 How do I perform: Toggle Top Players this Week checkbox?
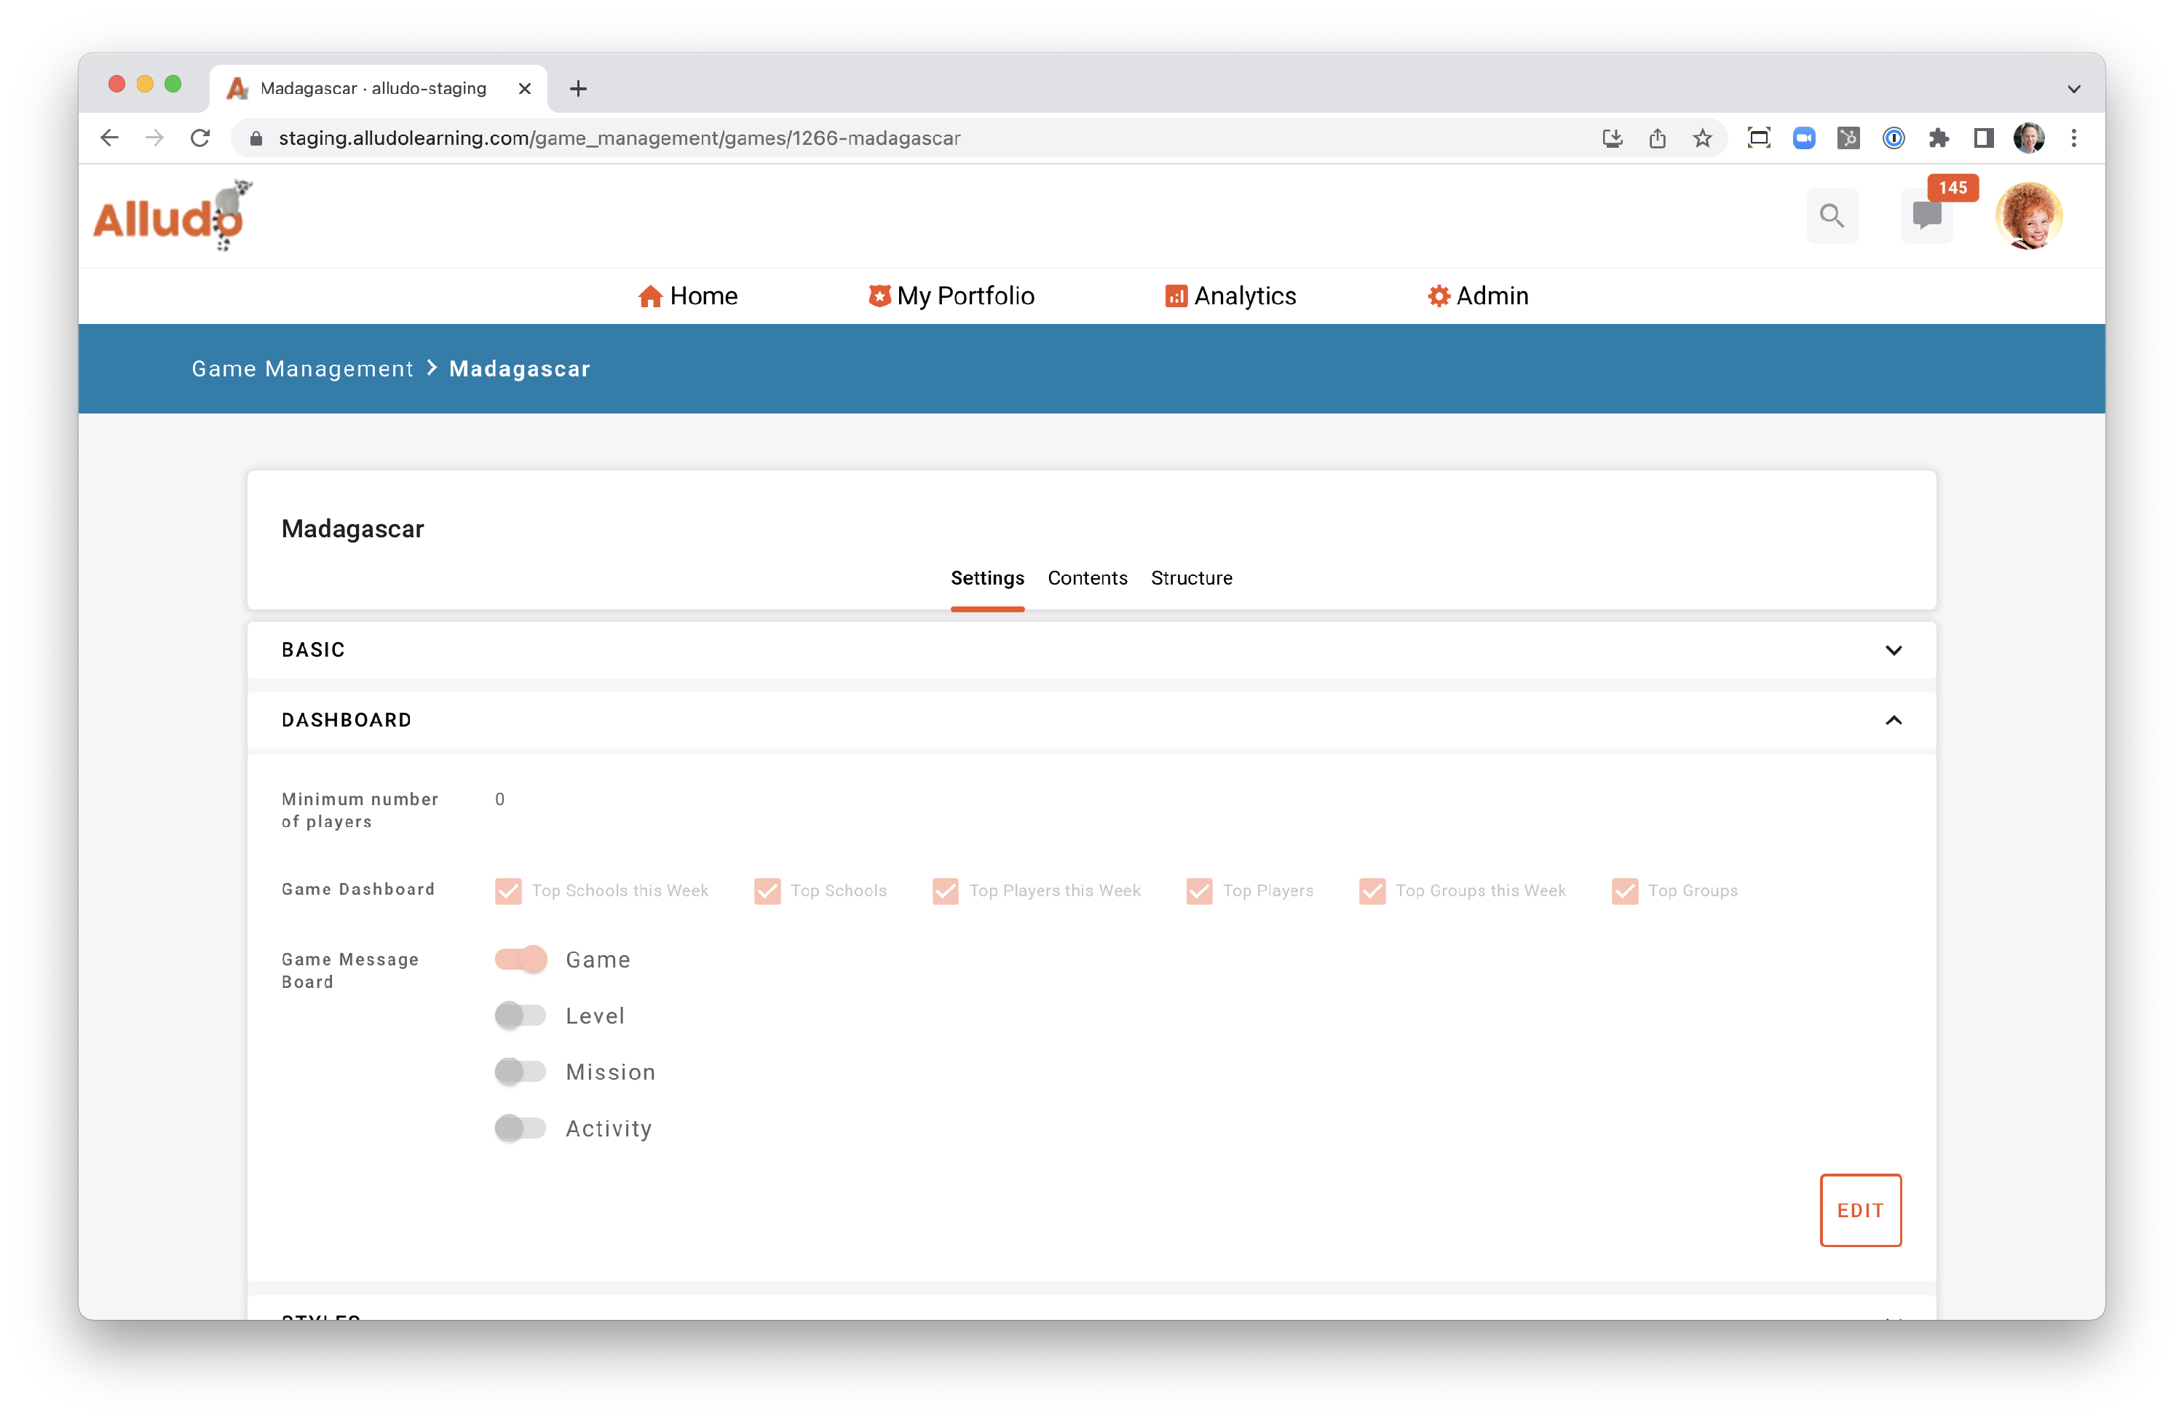[x=945, y=891]
